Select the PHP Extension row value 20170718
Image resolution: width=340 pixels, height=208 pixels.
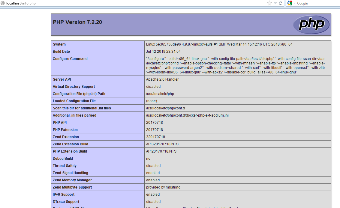[x=154, y=129]
